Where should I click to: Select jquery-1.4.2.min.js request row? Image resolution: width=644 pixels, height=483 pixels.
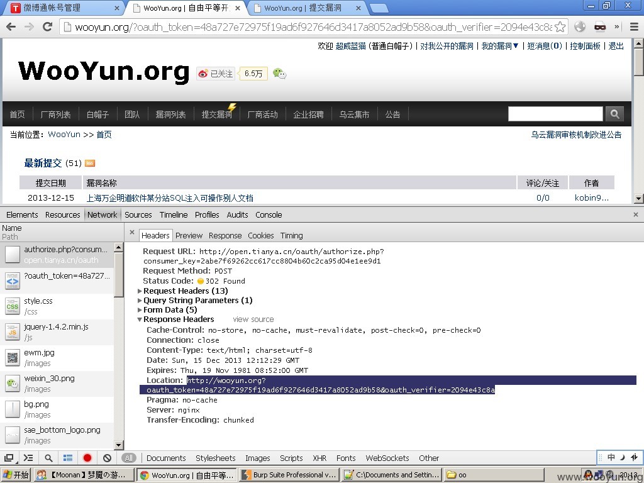click(57, 332)
